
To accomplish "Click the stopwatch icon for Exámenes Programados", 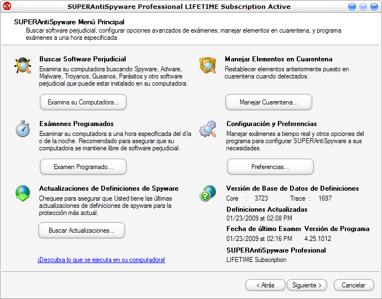I will (x=23, y=129).
